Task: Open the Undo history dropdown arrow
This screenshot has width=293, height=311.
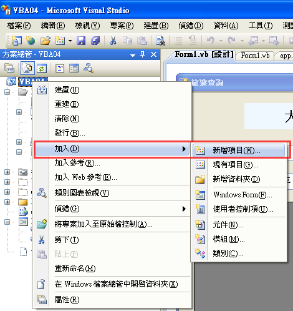Action: pyautogui.click(x=221, y=41)
